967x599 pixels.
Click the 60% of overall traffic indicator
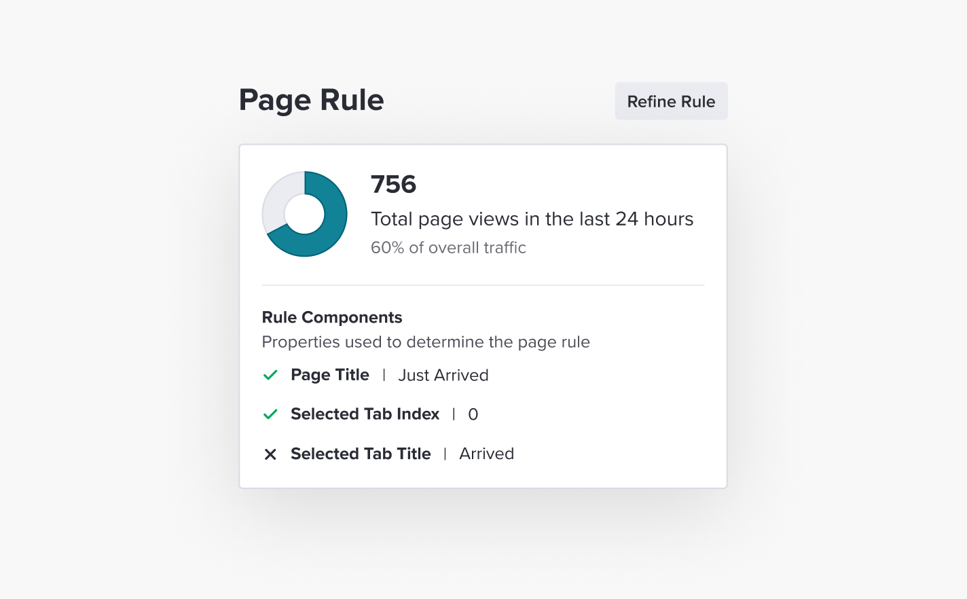point(448,247)
